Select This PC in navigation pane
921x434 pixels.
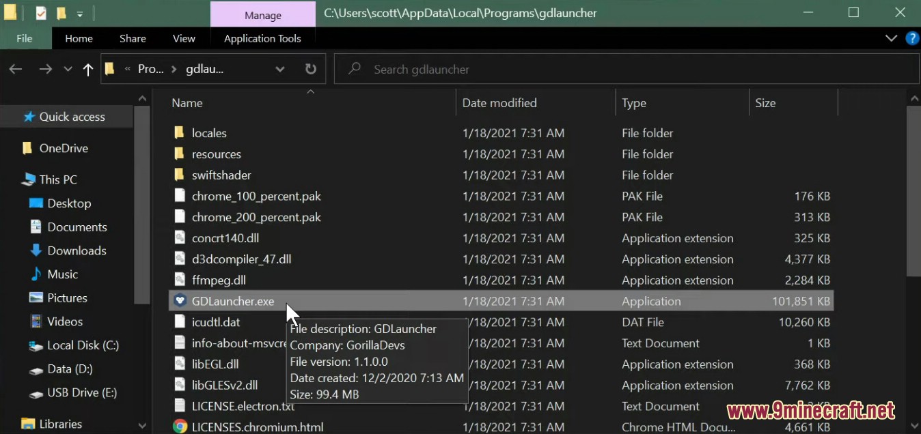(58, 179)
